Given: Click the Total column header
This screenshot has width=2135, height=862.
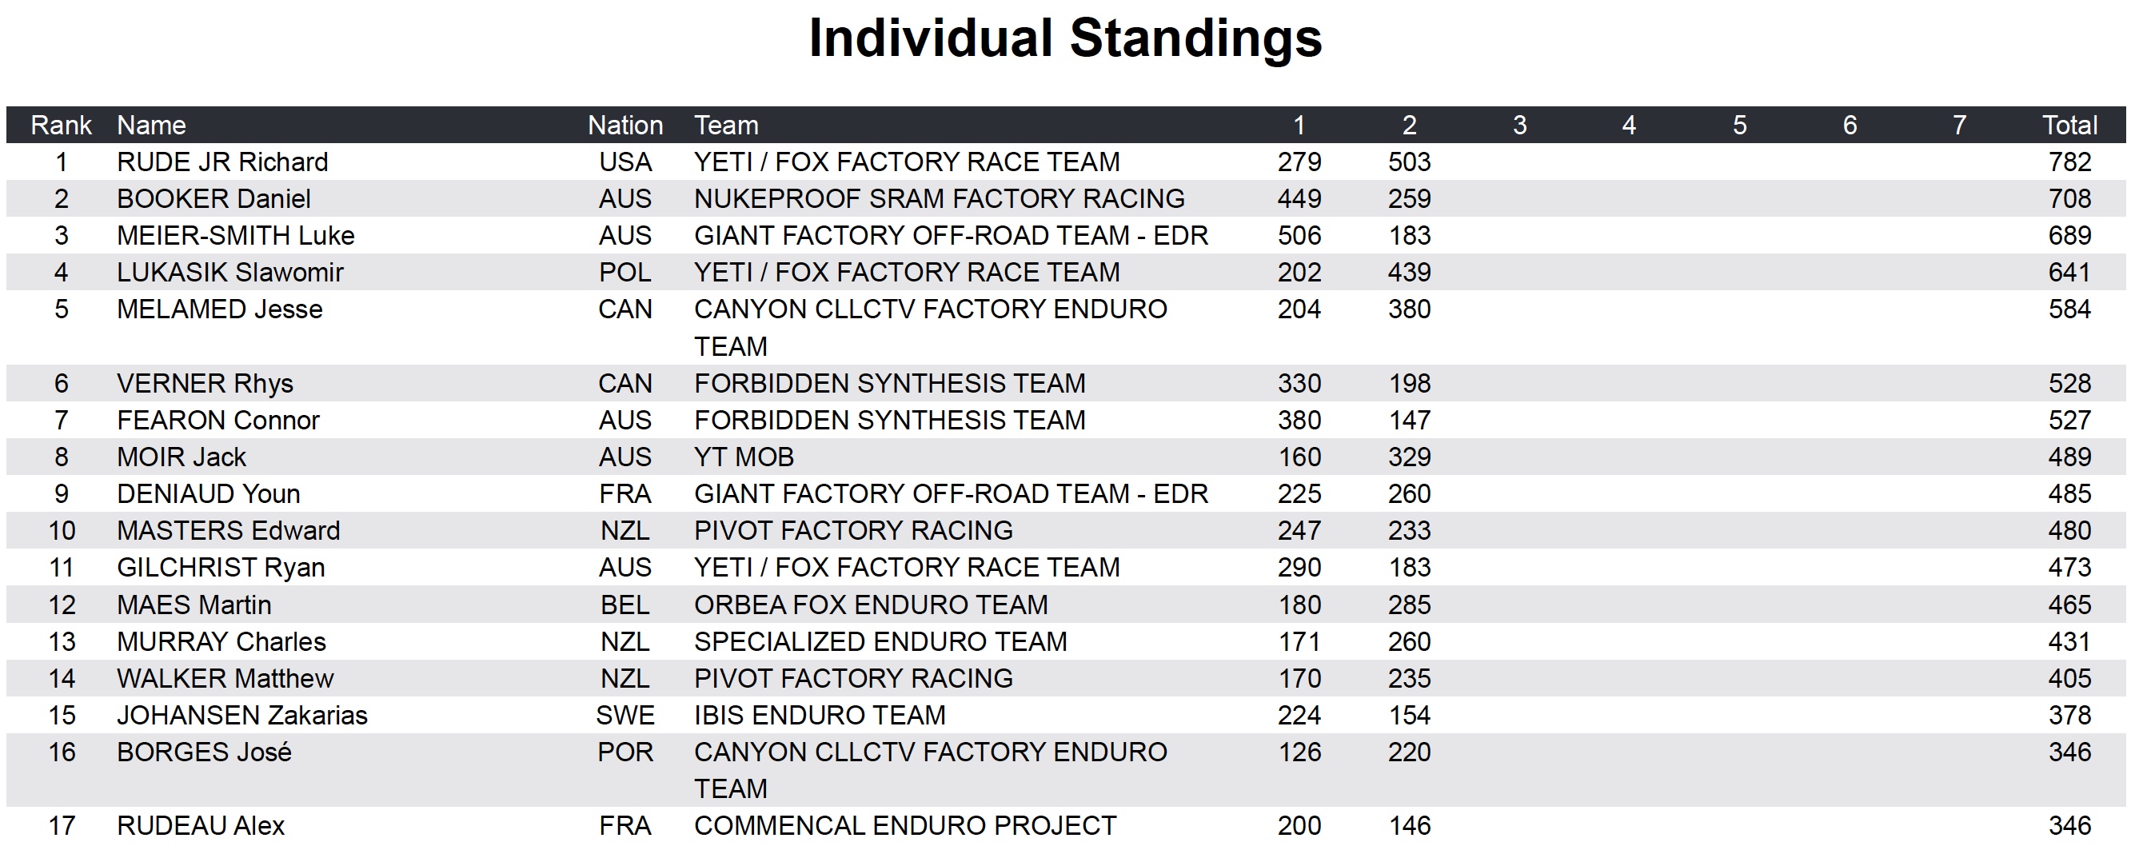Looking at the screenshot, I should [2069, 126].
